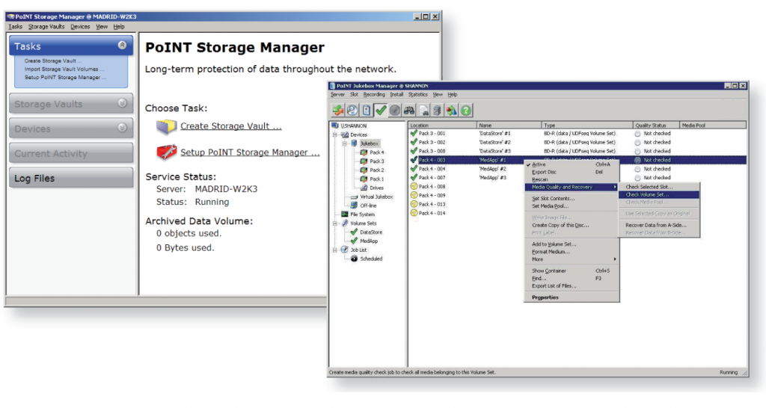Click the Create Storage Vault ... main link
The width and height of the screenshot is (766, 408).
[x=231, y=126]
